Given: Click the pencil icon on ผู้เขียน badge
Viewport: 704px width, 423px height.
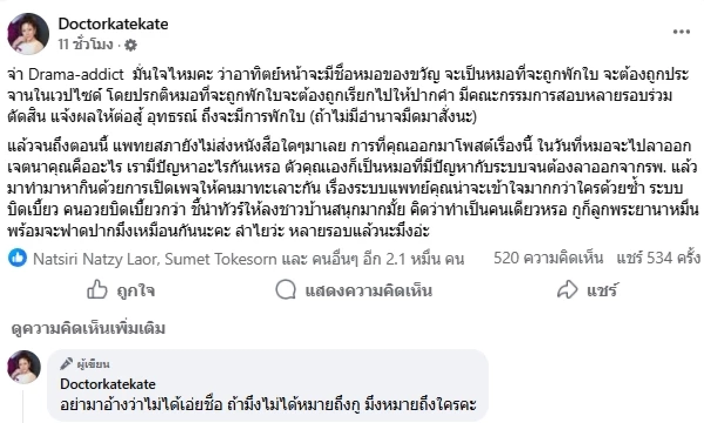Looking at the screenshot, I should pos(66,364).
